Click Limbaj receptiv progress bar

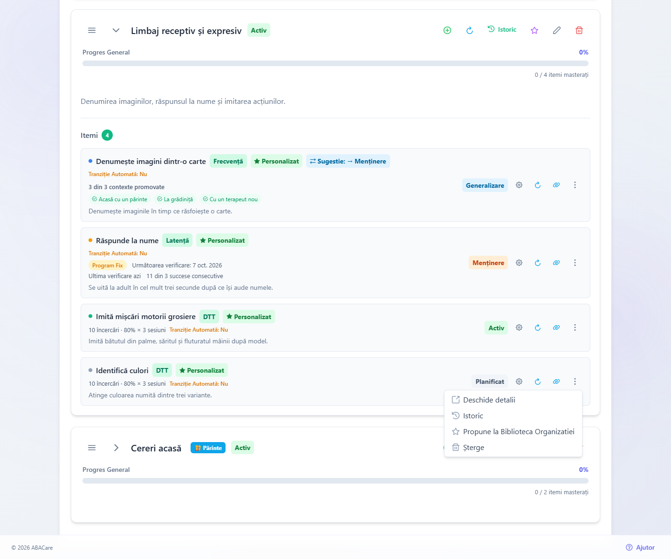point(335,63)
